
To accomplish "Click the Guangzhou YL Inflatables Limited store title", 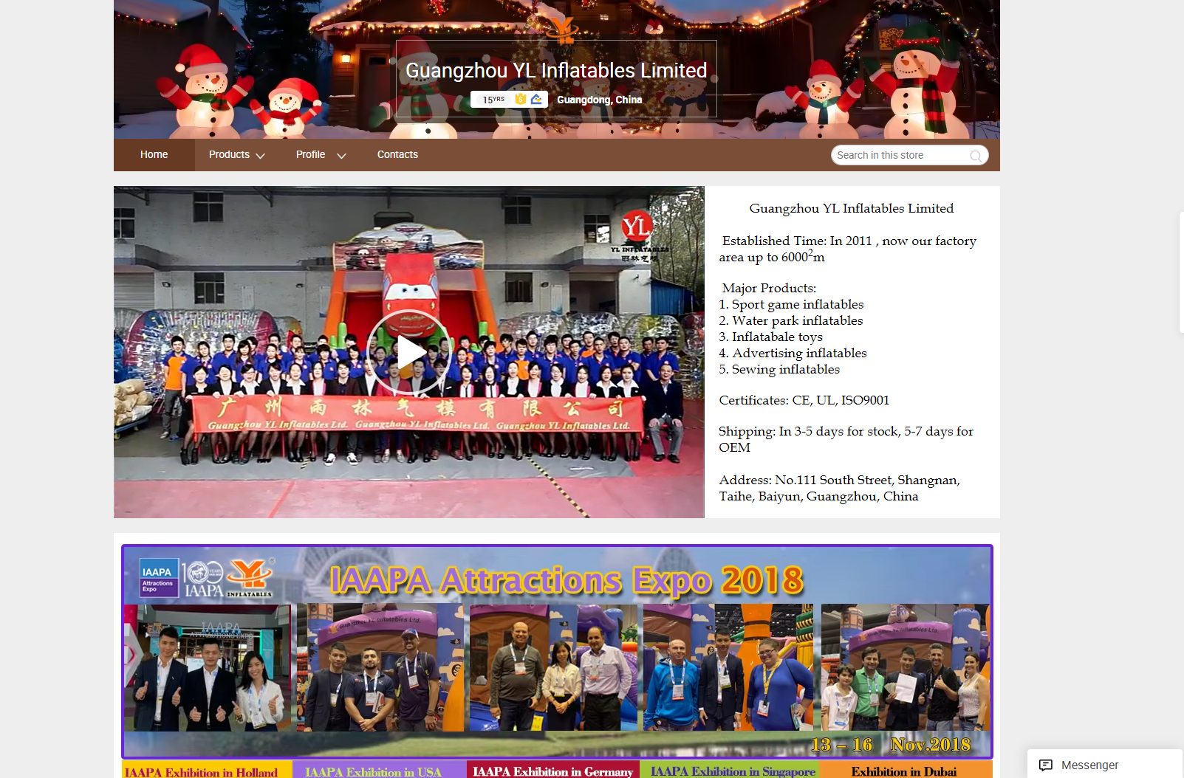I will (x=556, y=70).
